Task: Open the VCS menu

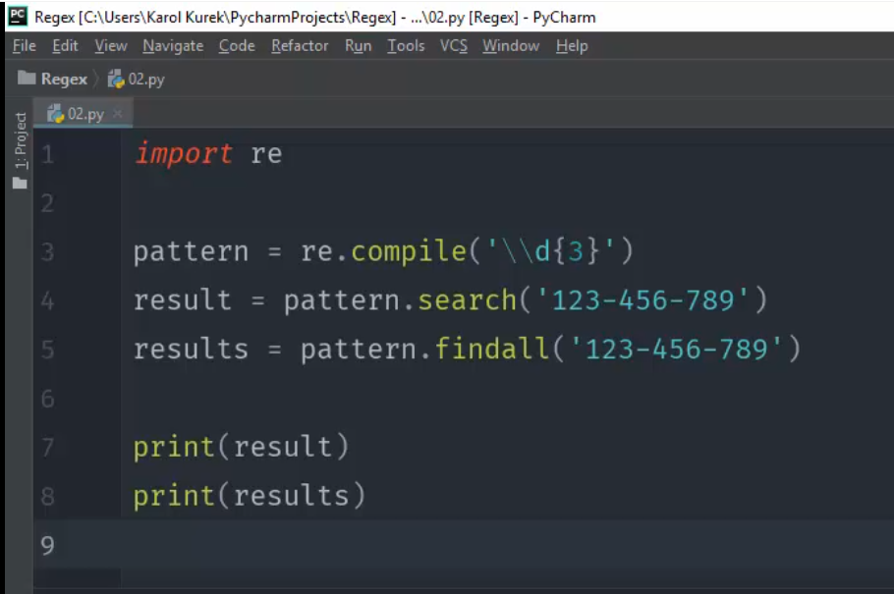Action: pyautogui.click(x=454, y=46)
